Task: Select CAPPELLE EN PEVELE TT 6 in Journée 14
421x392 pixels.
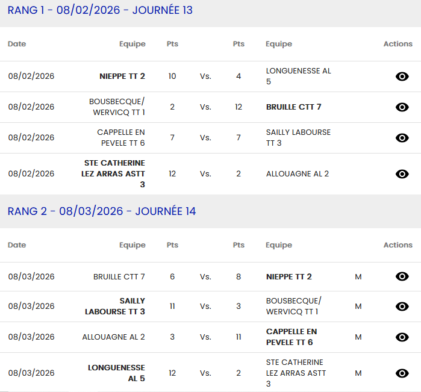Action: [x=292, y=337]
